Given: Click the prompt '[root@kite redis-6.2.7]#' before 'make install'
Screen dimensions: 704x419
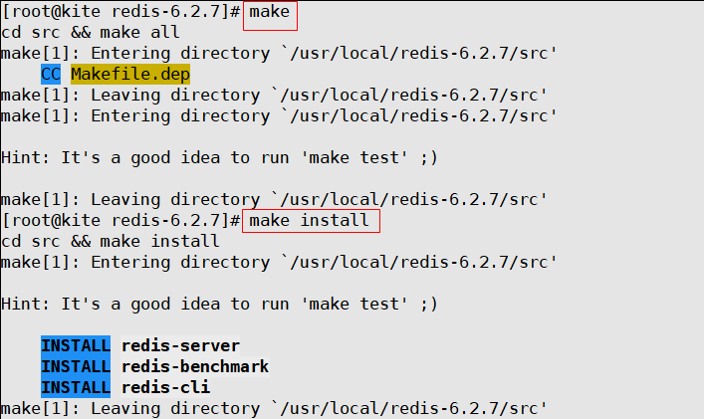Looking at the screenshot, I should 121,221.
